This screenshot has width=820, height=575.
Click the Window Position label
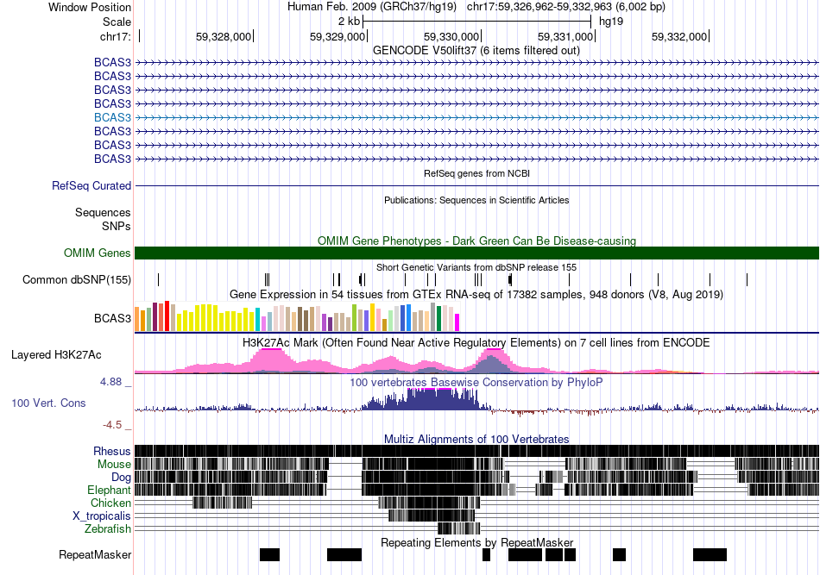[90, 7]
